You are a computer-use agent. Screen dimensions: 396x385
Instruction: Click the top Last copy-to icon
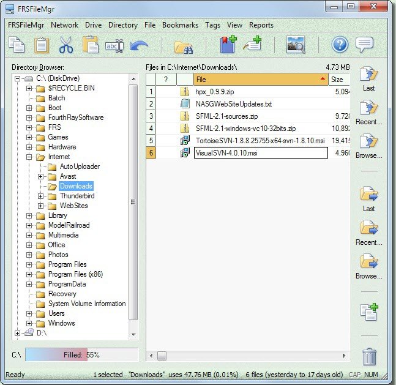pos(368,74)
